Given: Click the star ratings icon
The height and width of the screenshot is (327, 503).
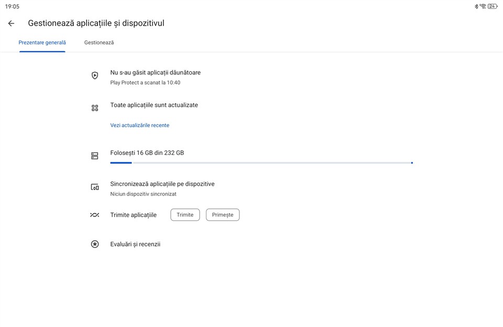Looking at the screenshot, I should 95,244.
